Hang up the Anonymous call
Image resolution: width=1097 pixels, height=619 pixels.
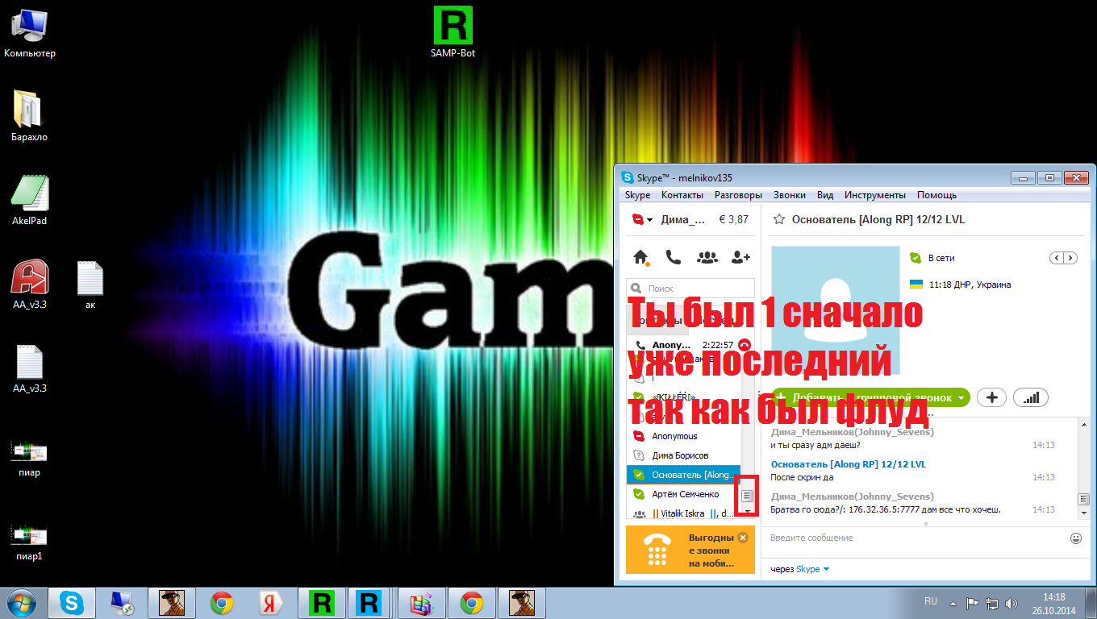[x=745, y=345]
